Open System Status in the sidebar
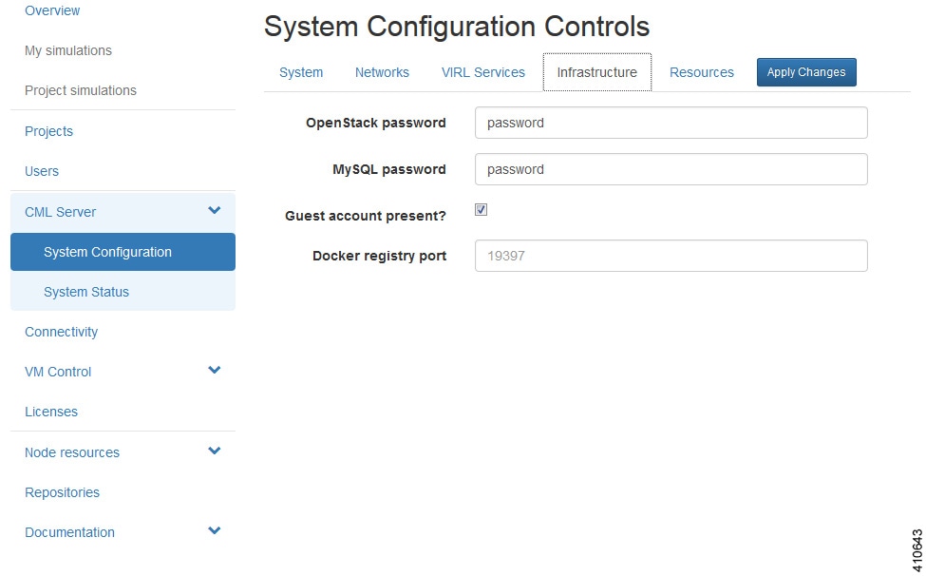926x576 pixels. pos(86,292)
